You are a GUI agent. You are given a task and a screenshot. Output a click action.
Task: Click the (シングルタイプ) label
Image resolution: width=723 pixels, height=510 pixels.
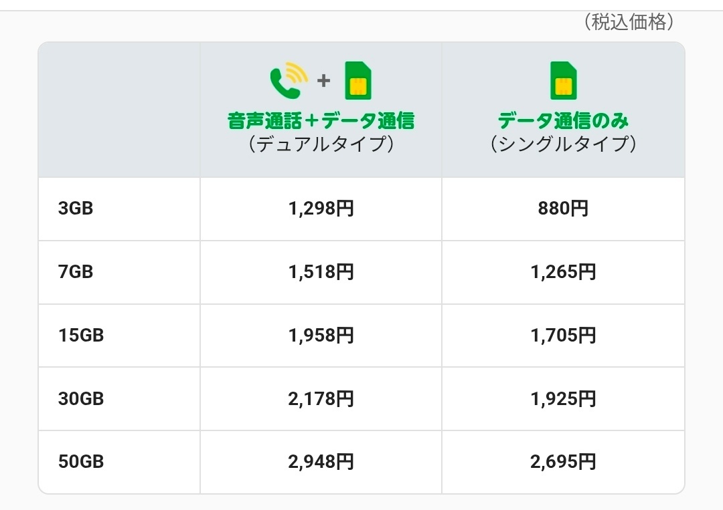[563, 144]
